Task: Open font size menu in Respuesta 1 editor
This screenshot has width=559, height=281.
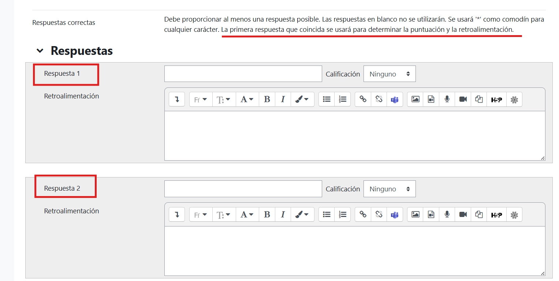Action: tap(224, 100)
